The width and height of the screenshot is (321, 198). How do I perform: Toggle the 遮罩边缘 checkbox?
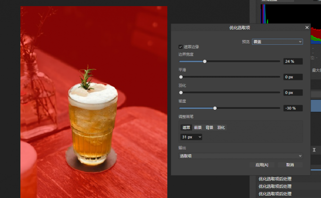[x=180, y=47]
